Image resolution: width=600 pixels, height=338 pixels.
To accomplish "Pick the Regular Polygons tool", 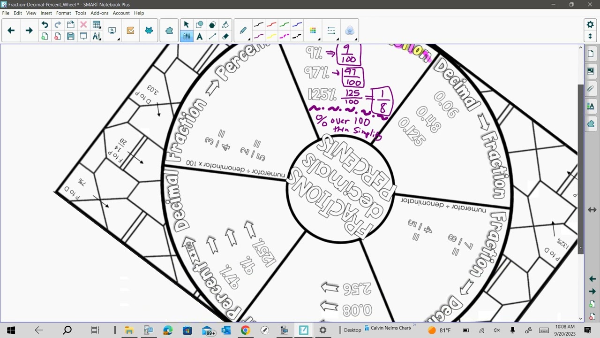I will (212, 25).
